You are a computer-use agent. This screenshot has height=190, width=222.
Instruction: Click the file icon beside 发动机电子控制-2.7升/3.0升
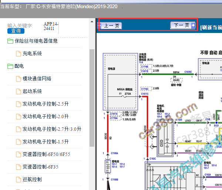[x=18, y=129]
